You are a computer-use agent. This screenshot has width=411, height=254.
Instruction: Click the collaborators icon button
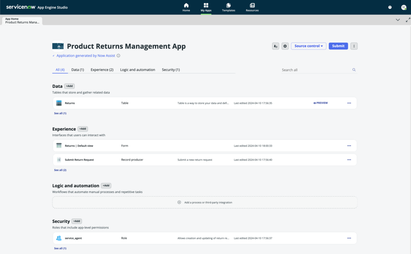275,46
